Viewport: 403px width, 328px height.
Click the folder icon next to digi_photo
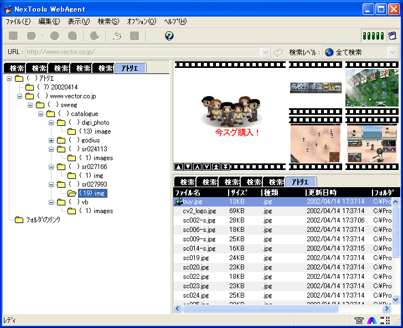click(x=61, y=123)
